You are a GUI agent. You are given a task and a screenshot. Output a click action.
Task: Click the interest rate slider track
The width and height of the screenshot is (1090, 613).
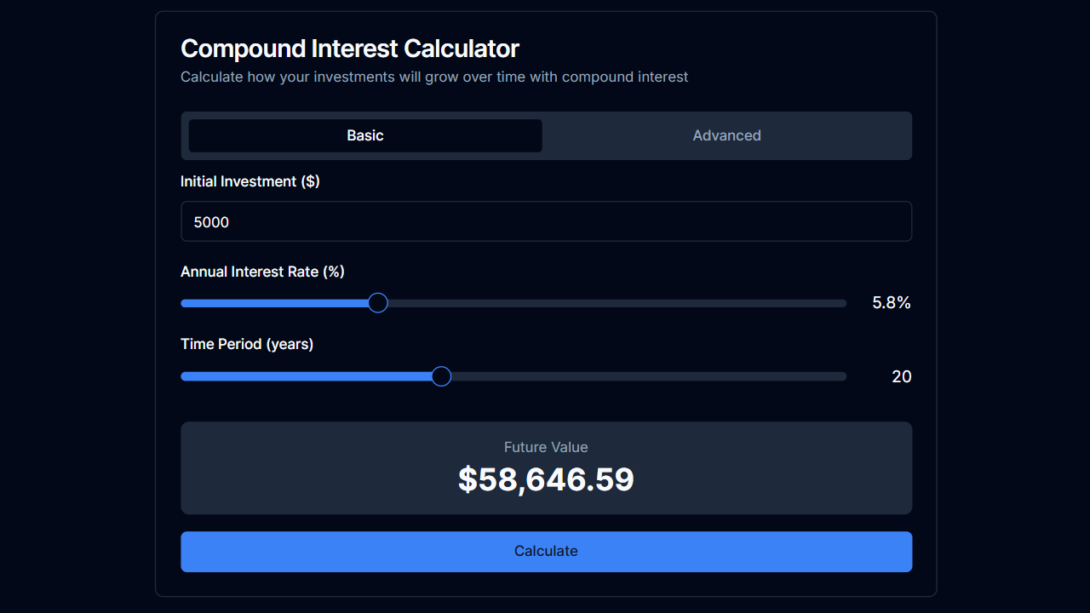596,302
